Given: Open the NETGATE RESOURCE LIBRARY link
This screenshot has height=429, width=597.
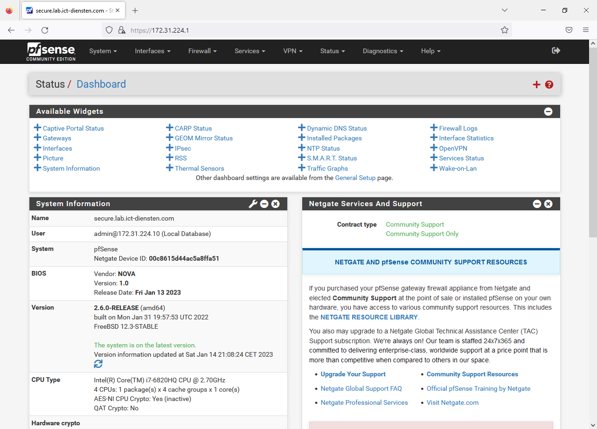Looking at the screenshot, I should pyautogui.click(x=369, y=317).
